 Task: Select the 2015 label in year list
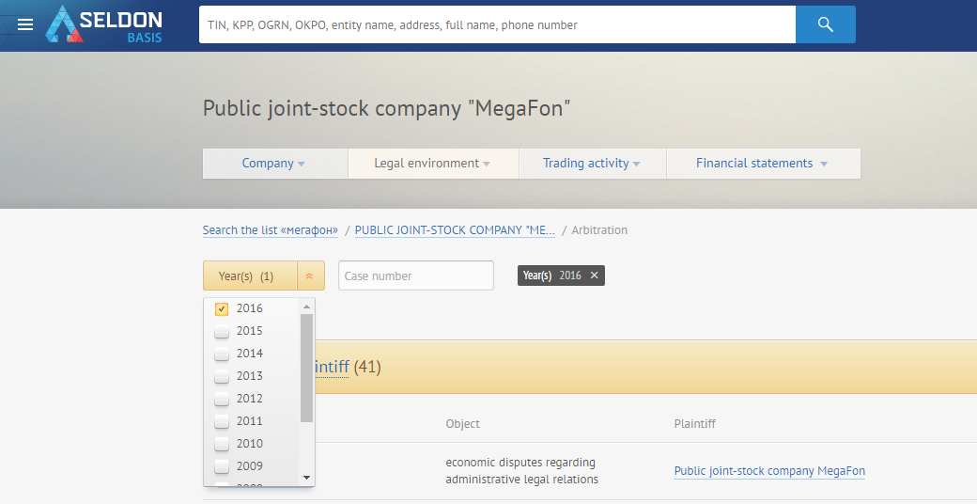tap(249, 331)
